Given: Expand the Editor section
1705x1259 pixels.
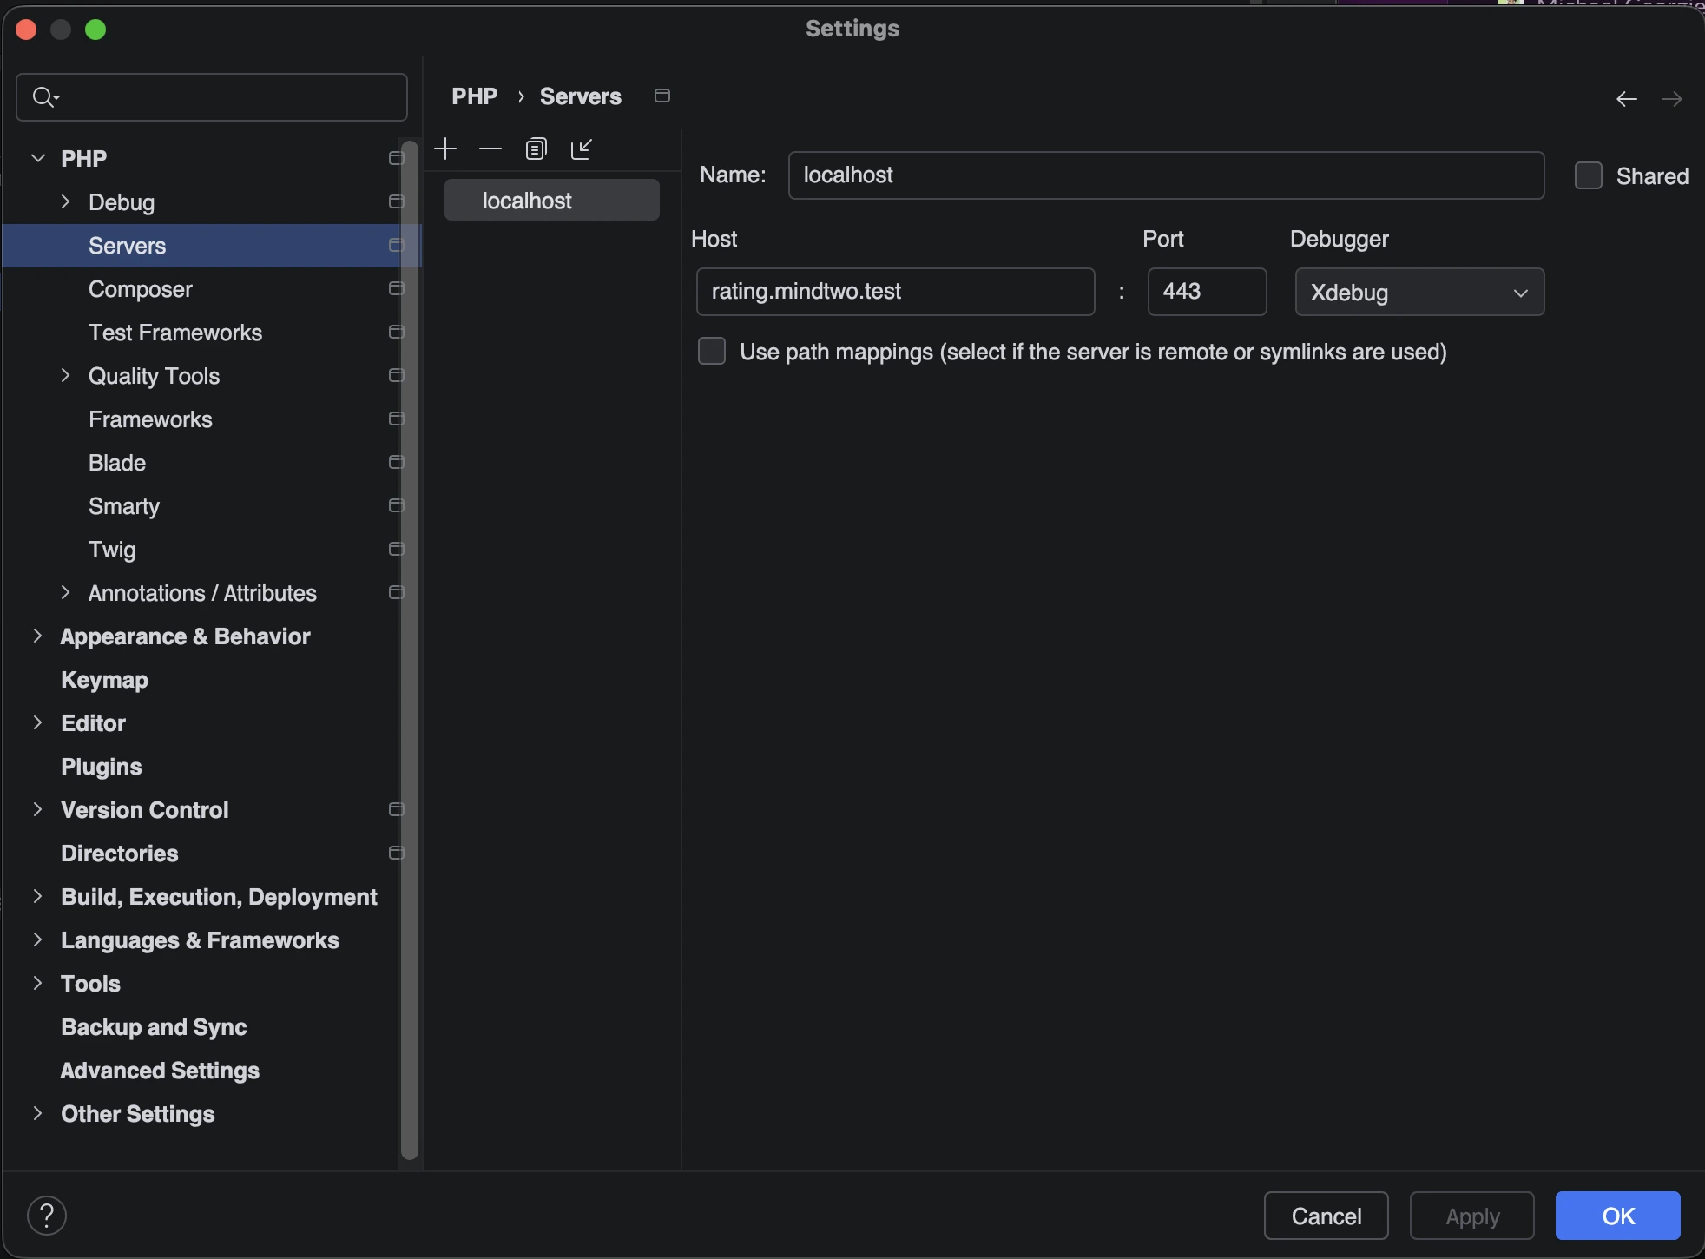Looking at the screenshot, I should [x=37, y=722].
